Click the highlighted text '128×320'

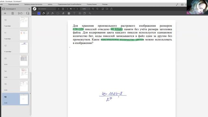[x=78, y=29]
